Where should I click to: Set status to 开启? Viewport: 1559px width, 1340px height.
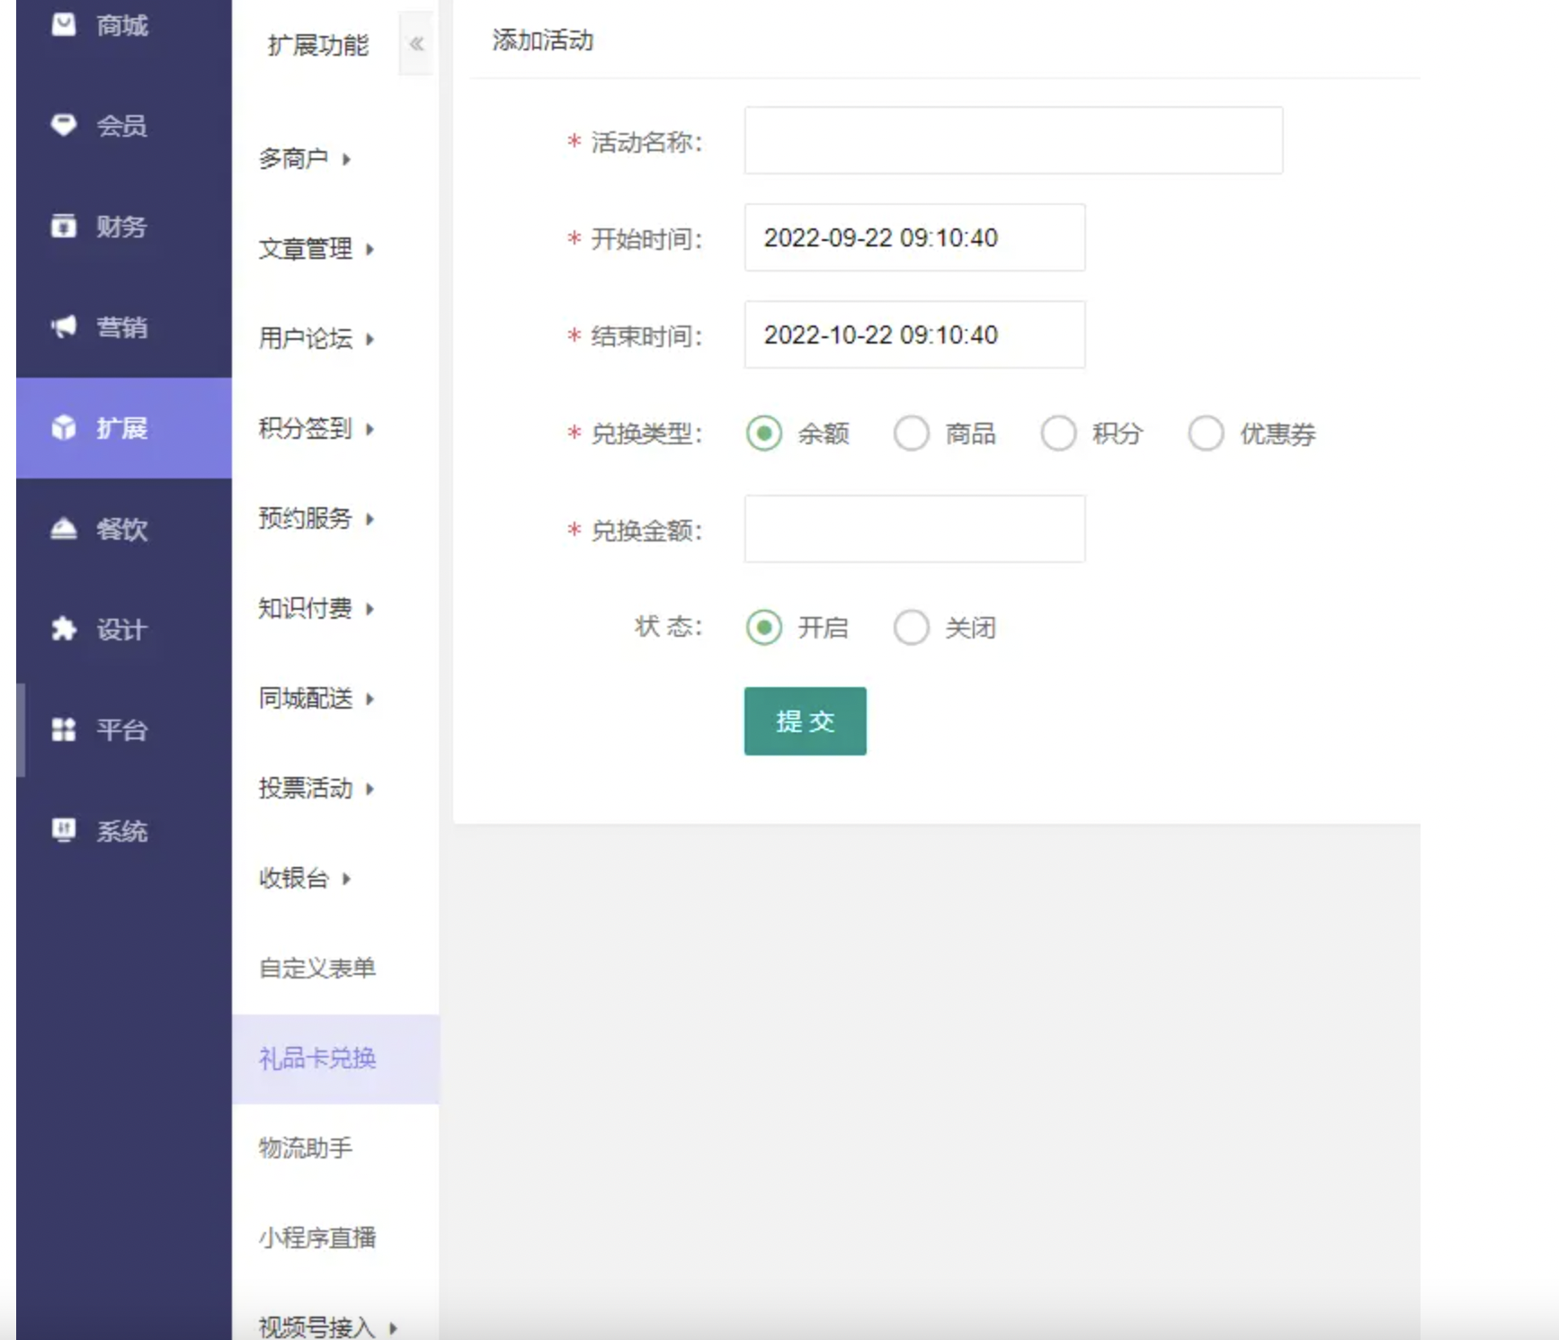pos(764,628)
